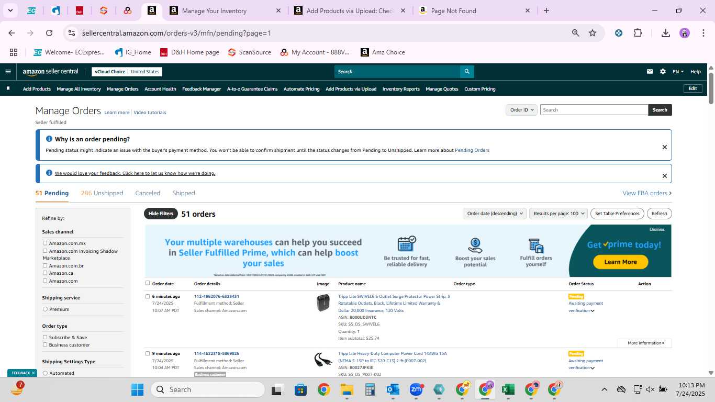This screenshot has height=402, width=715.
Task: Check the Subscribe & Save order type
Action: coord(45,337)
